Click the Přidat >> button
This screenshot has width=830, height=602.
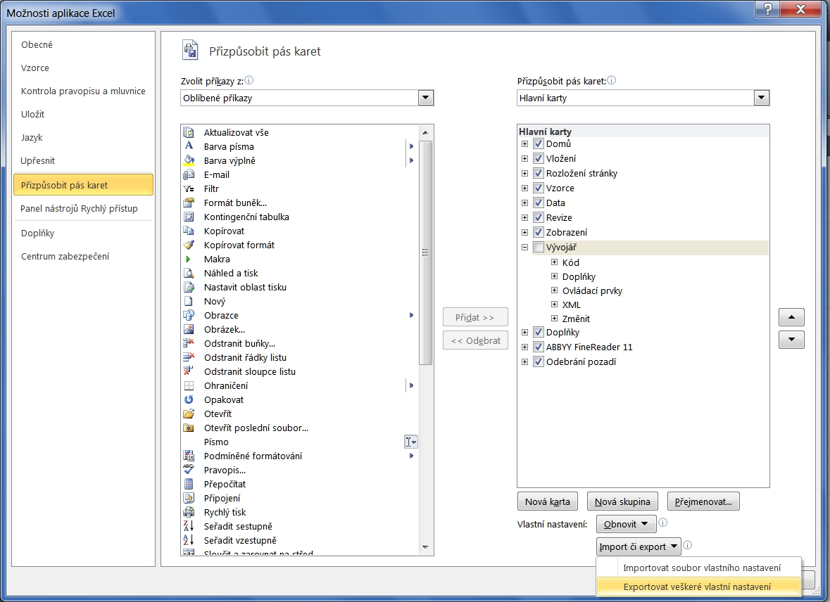(475, 317)
